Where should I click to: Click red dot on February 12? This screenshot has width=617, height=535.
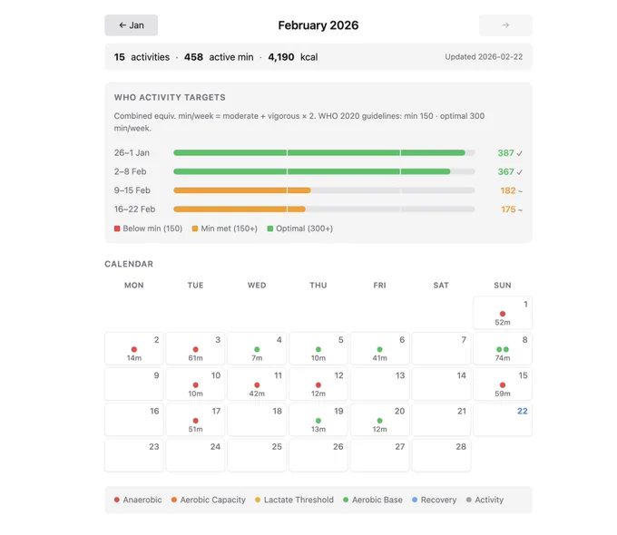tap(318, 385)
